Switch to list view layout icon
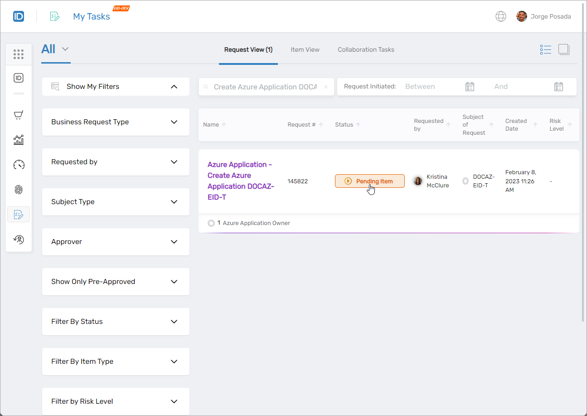The width and height of the screenshot is (587, 416). [545, 49]
